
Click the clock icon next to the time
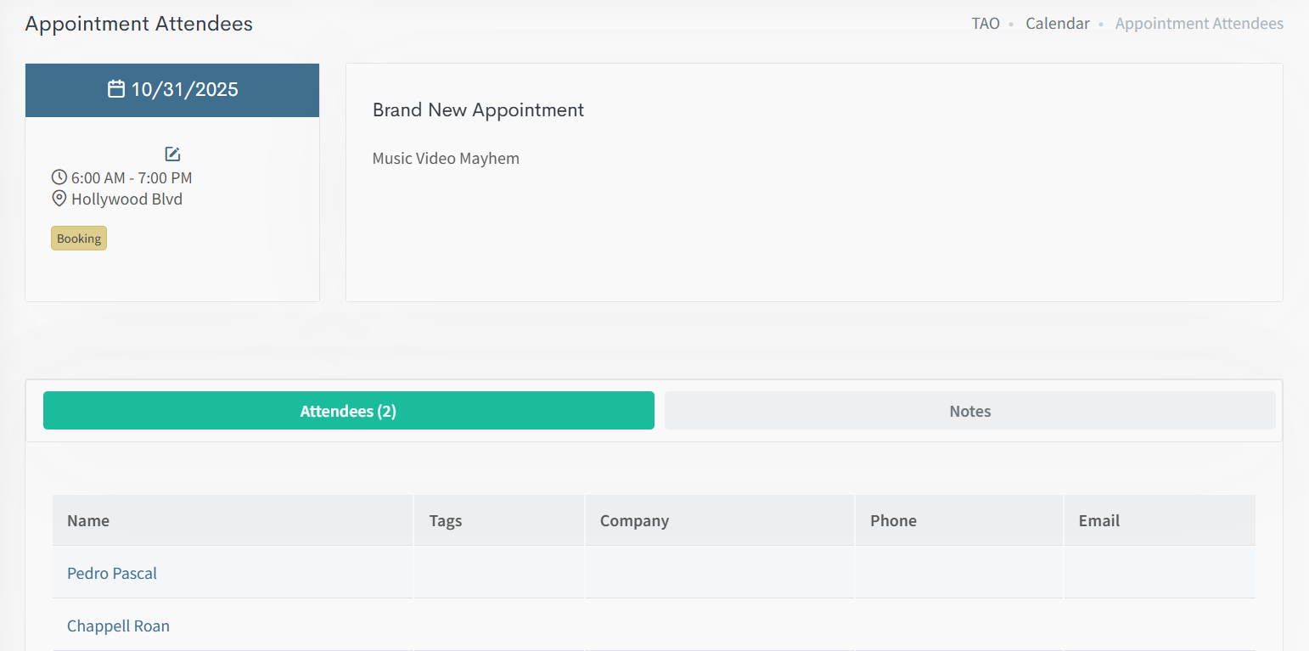coord(59,177)
